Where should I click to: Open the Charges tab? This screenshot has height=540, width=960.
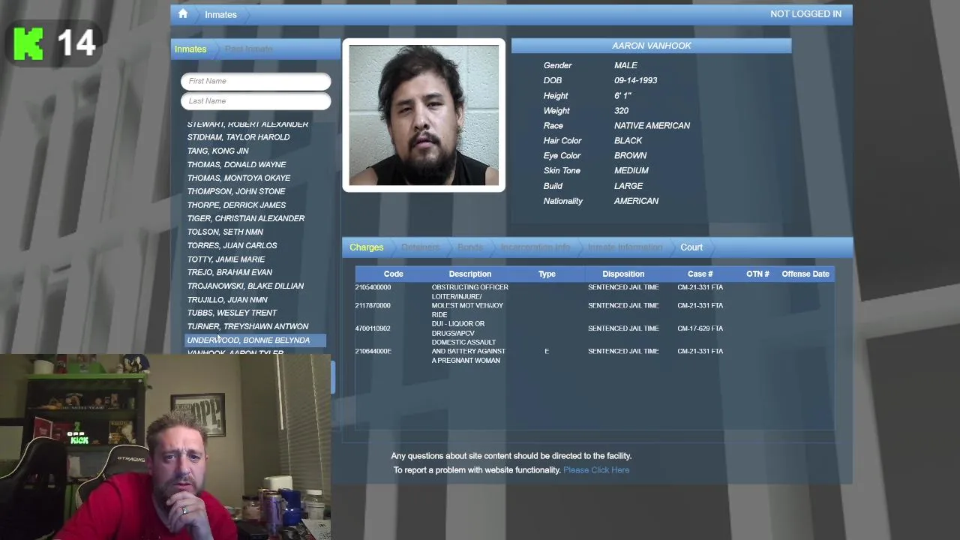(x=366, y=247)
